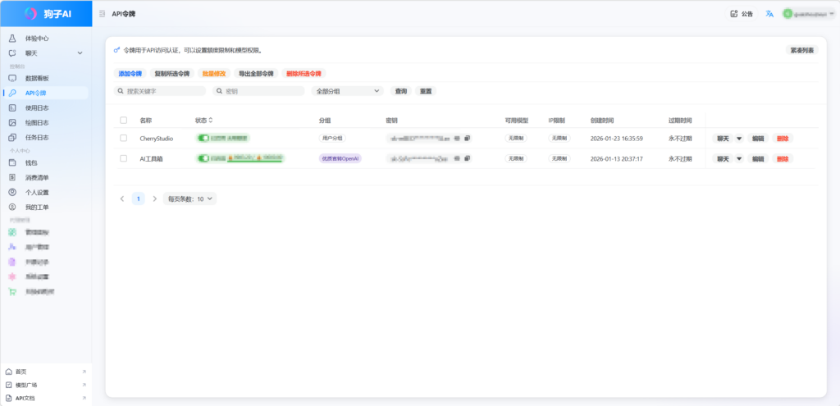The height and width of the screenshot is (406, 840).
Task: Open 体验中心 via its flask icon
Action: (12, 39)
